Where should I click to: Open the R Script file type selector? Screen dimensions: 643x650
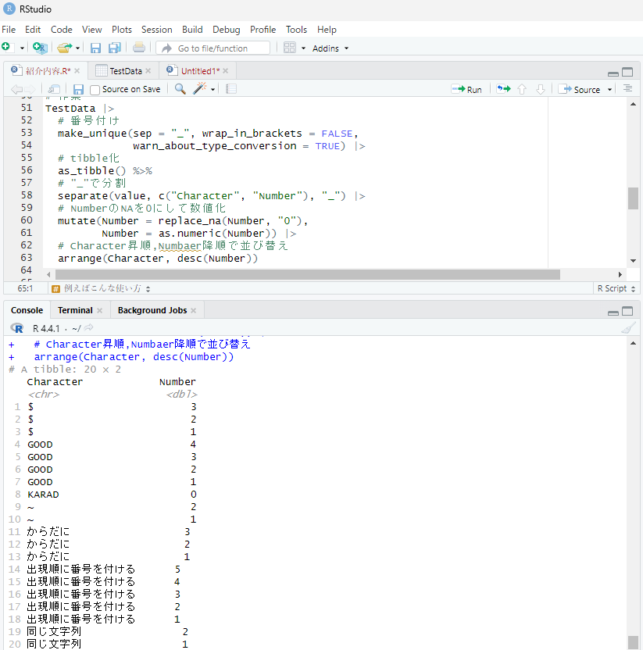[x=616, y=288]
